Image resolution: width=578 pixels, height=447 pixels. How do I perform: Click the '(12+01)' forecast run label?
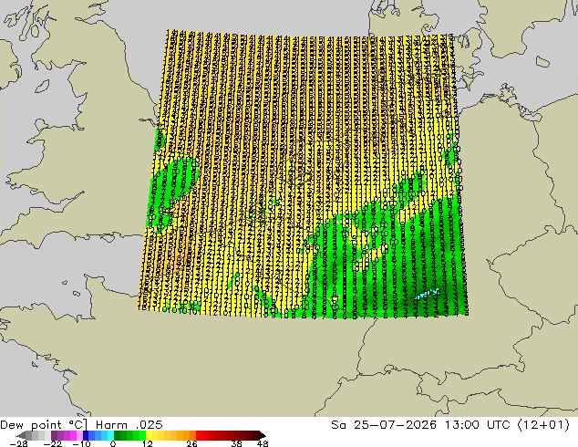(543, 425)
